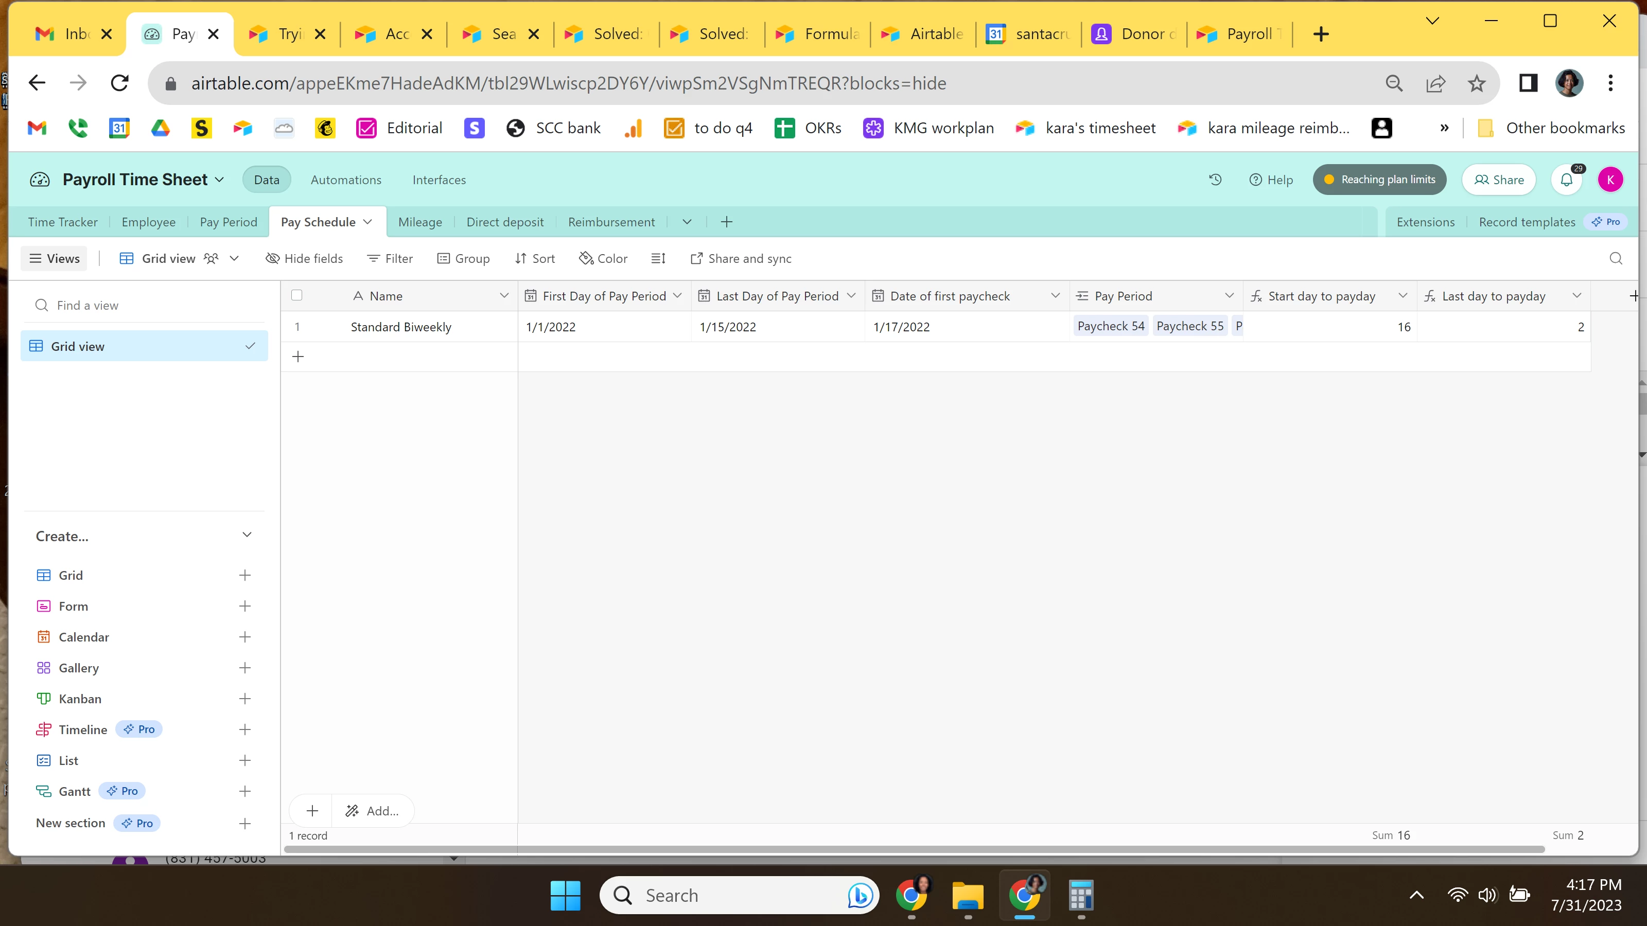
Task: Toggle the Views sidebar button
Action: pyautogui.click(x=55, y=258)
